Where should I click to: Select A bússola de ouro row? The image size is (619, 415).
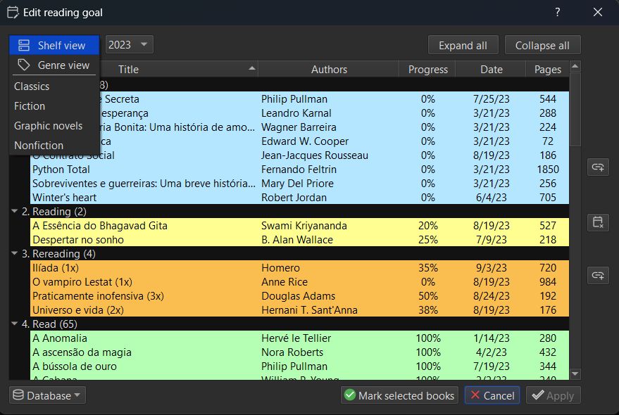[x=299, y=366]
